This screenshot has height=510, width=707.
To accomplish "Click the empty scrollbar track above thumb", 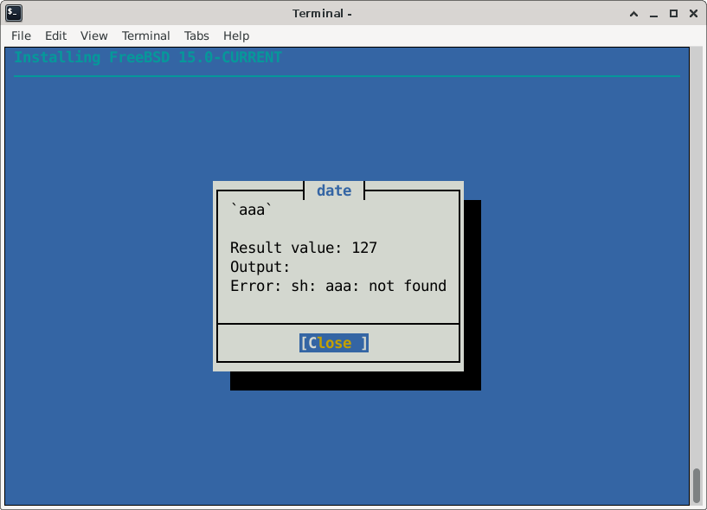I will (x=697, y=260).
